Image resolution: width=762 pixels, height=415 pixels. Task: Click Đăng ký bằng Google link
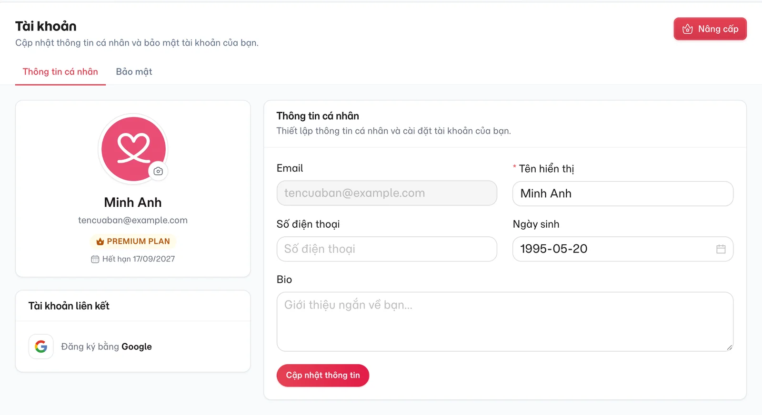point(106,347)
